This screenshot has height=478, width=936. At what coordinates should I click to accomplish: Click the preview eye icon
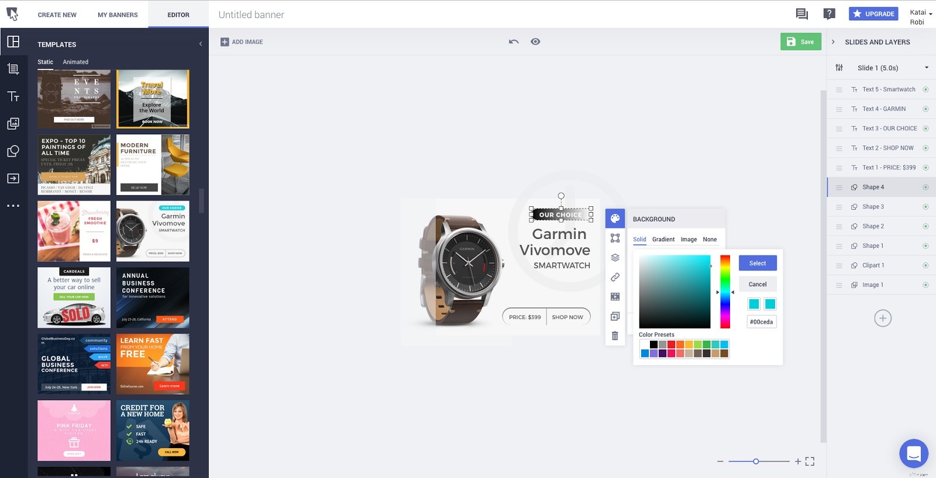pyautogui.click(x=535, y=41)
